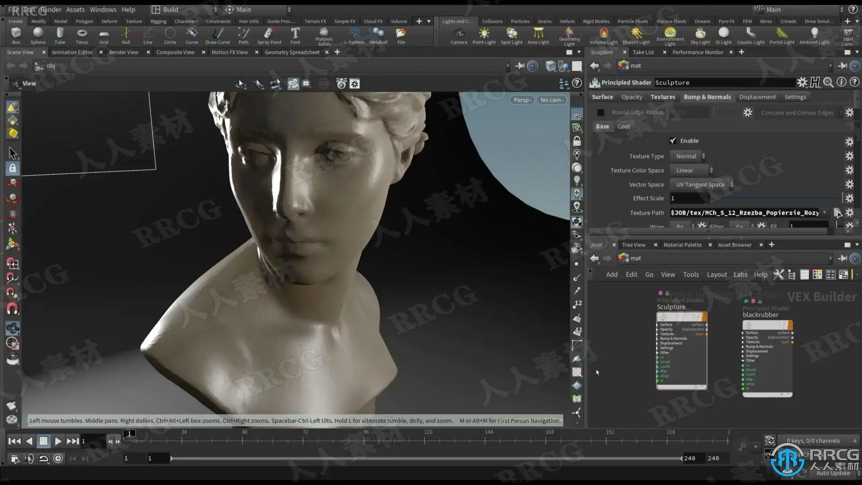Click the Metaball shelf tool
The image size is (862, 485).
[378, 35]
